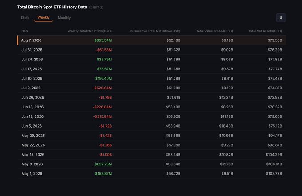Click the -$1.26B outflow value
This screenshot has height=196, width=302.
pyautogui.click(x=105, y=145)
